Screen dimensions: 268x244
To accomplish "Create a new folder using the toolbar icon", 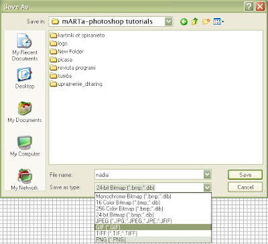I will 206,21.
